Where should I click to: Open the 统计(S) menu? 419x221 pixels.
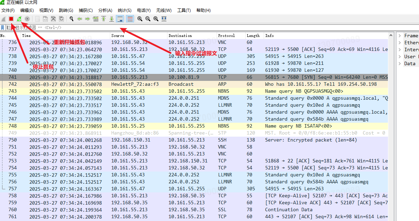coord(125,10)
